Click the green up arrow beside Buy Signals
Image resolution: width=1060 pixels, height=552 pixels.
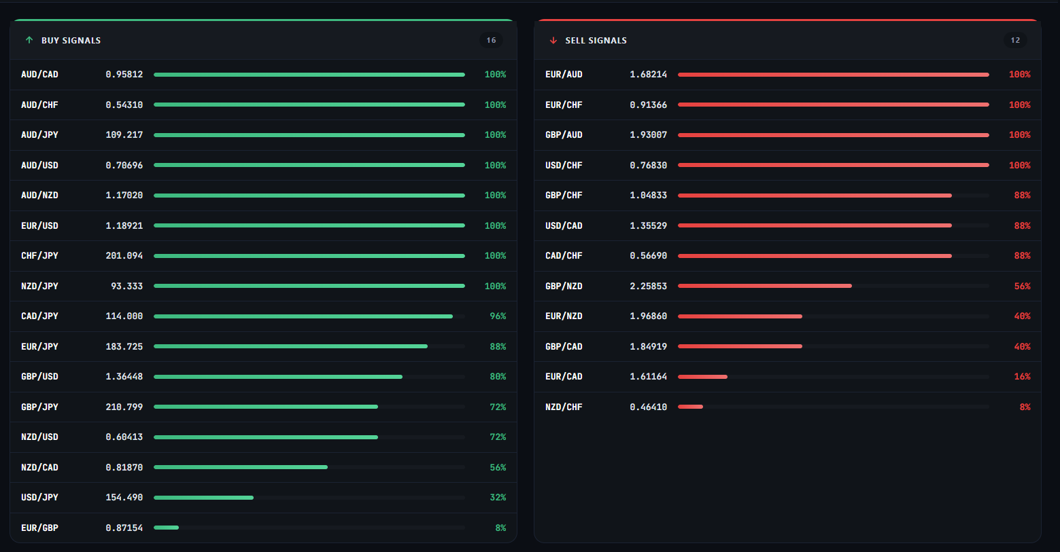point(29,41)
